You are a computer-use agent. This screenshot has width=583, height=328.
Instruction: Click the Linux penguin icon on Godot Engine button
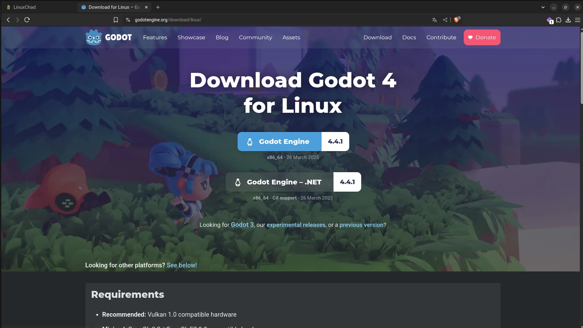[x=250, y=142]
